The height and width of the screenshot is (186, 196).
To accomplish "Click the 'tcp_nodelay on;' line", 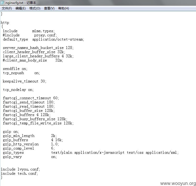I will [x=18, y=90].
